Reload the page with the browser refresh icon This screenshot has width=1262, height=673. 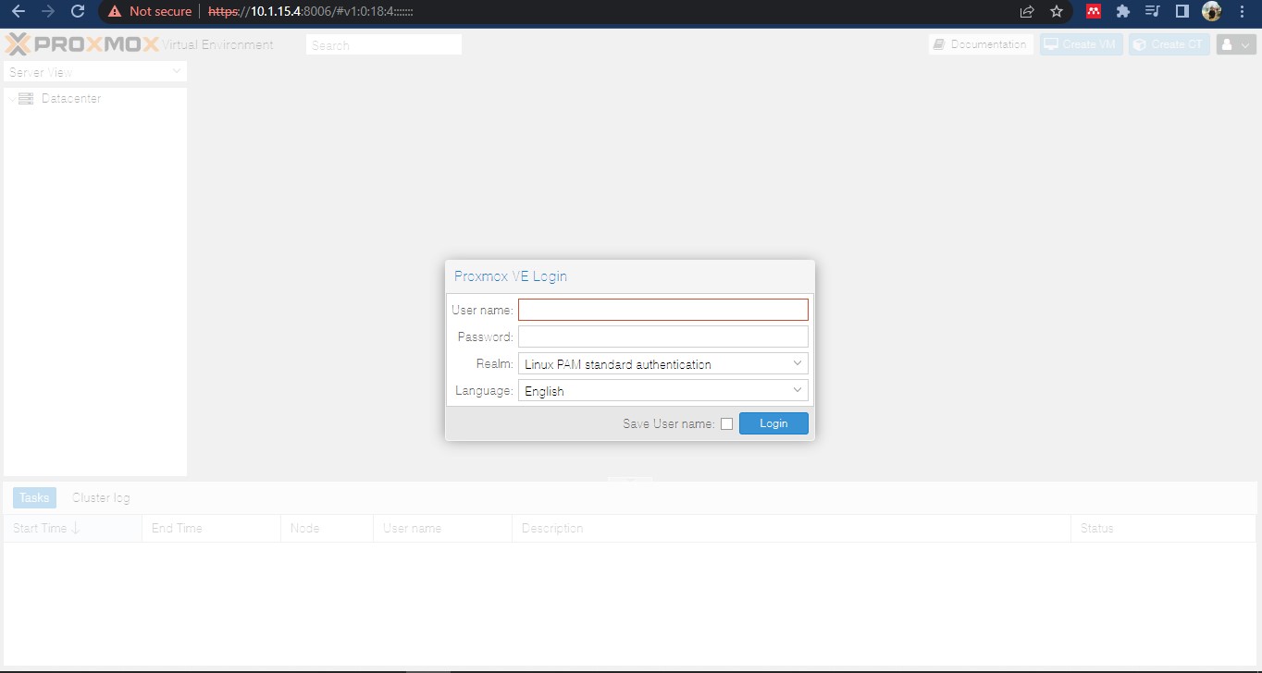pos(78,12)
